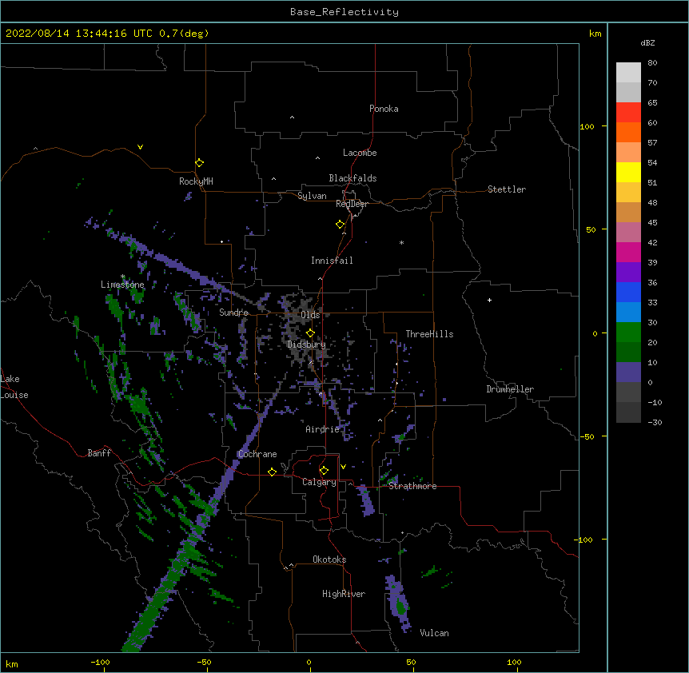689x673 pixels.
Task: Click the km unit label at bottom left
Action: point(12,664)
